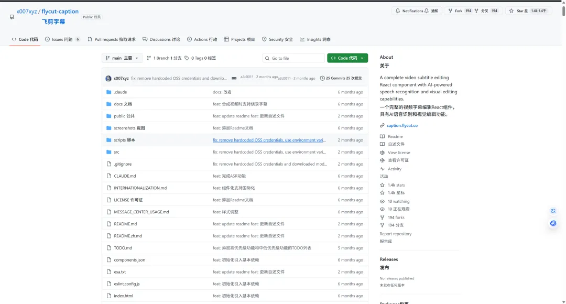This screenshot has width=566, height=304.
Task: Click the x007xyz commit author avatar
Action: [x=108, y=78]
